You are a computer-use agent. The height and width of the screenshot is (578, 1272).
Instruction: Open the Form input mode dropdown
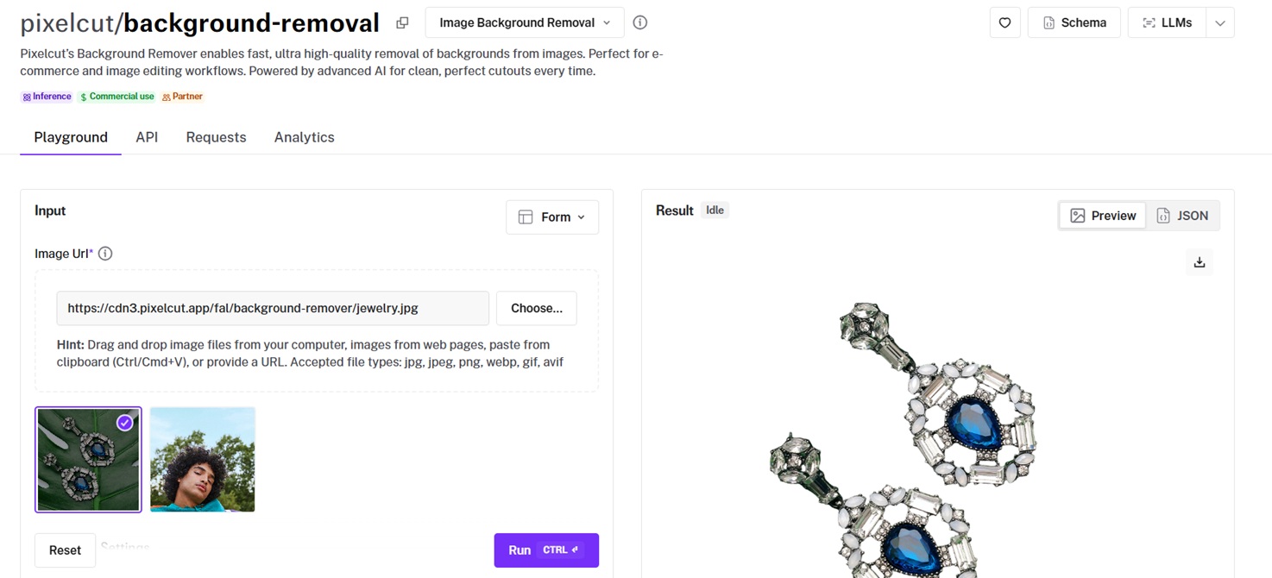point(552,217)
